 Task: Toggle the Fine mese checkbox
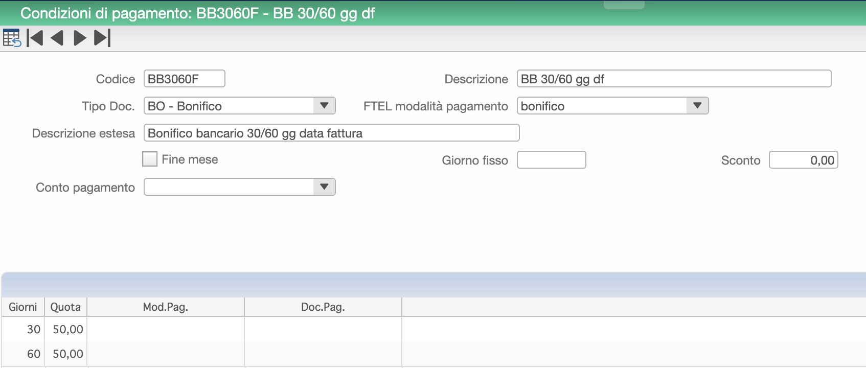click(x=150, y=159)
